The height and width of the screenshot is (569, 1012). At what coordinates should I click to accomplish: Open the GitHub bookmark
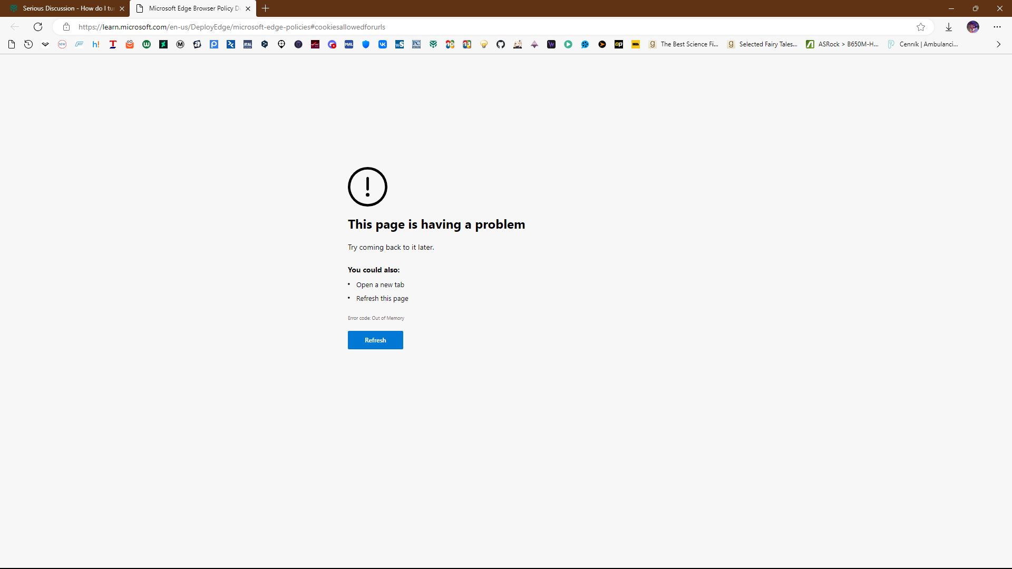(x=501, y=44)
